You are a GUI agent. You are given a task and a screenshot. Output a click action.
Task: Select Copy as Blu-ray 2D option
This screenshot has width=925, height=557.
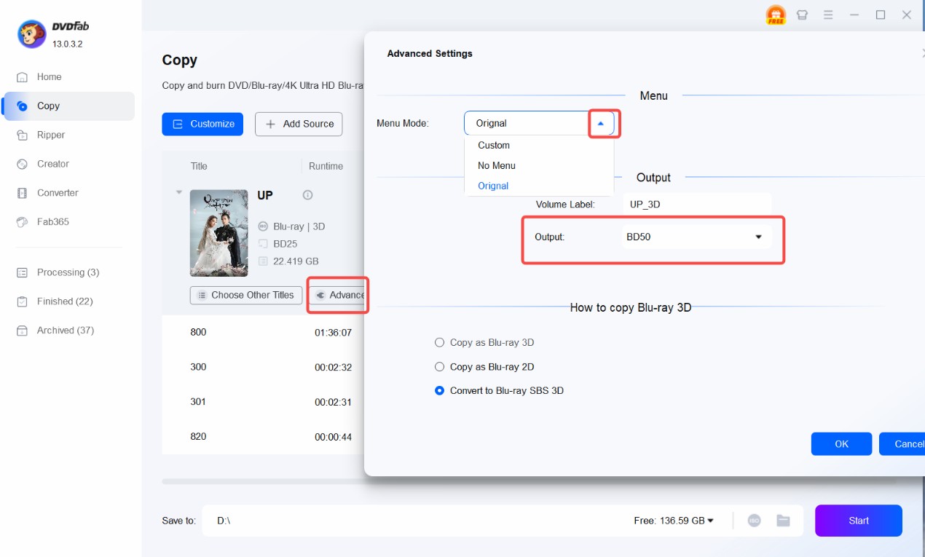pyautogui.click(x=439, y=367)
